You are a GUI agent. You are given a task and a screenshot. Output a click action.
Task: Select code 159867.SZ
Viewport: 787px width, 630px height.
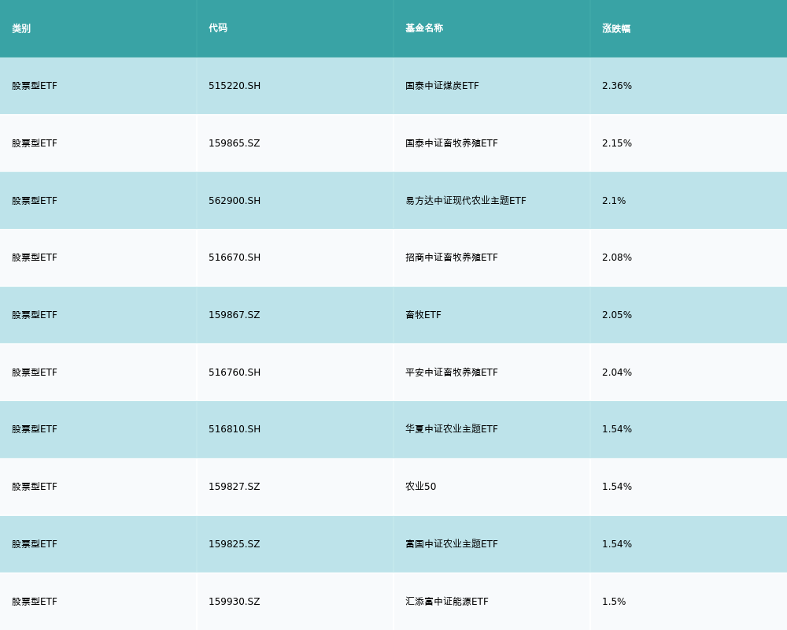[235, 315]
